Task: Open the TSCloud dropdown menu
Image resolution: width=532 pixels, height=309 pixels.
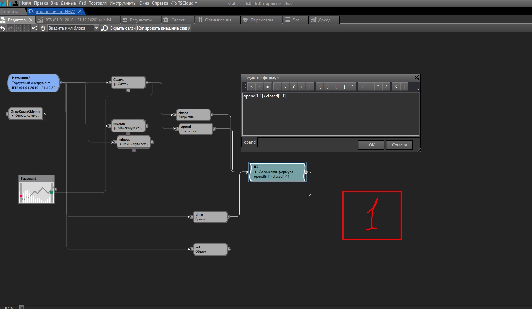Action: click(184, 3)
